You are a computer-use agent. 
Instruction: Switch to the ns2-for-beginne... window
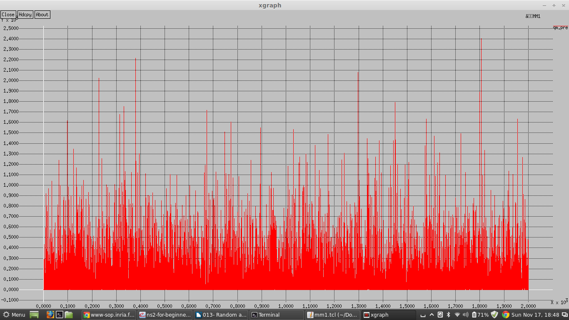pyautogui.click(x=165, y=315)
